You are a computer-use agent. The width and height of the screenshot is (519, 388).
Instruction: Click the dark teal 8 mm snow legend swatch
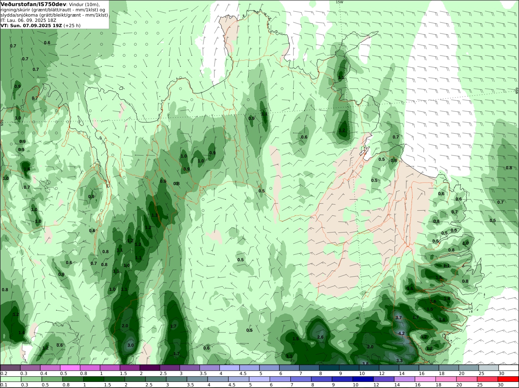coord(328,368)
